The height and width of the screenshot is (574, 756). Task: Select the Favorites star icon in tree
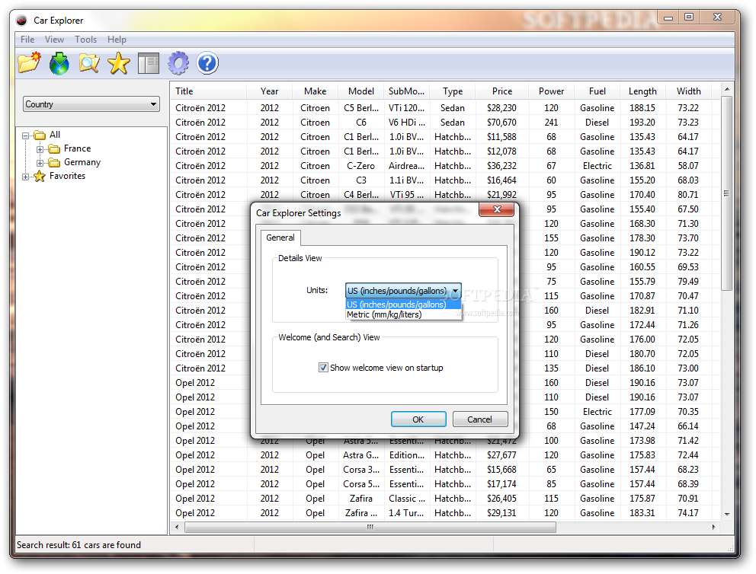pyautogui.click(x=40, y=177)
